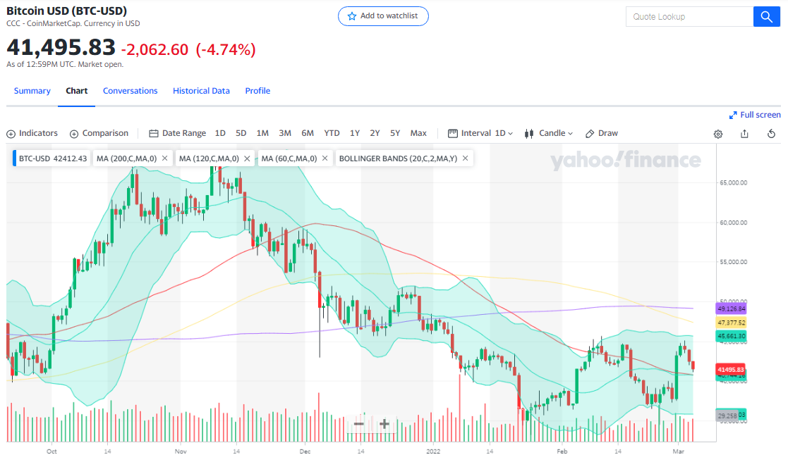Select the Chart tab

click(76, 91)
